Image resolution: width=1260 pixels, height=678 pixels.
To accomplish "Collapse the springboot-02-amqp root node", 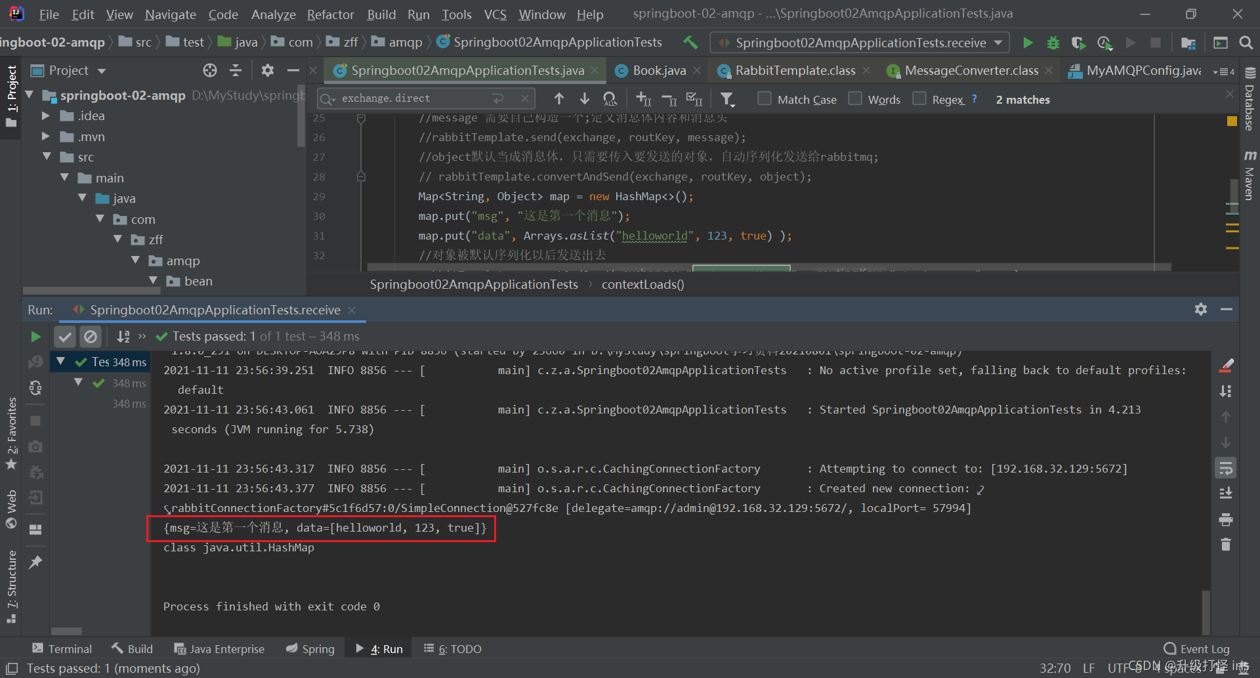I will 30,95.
